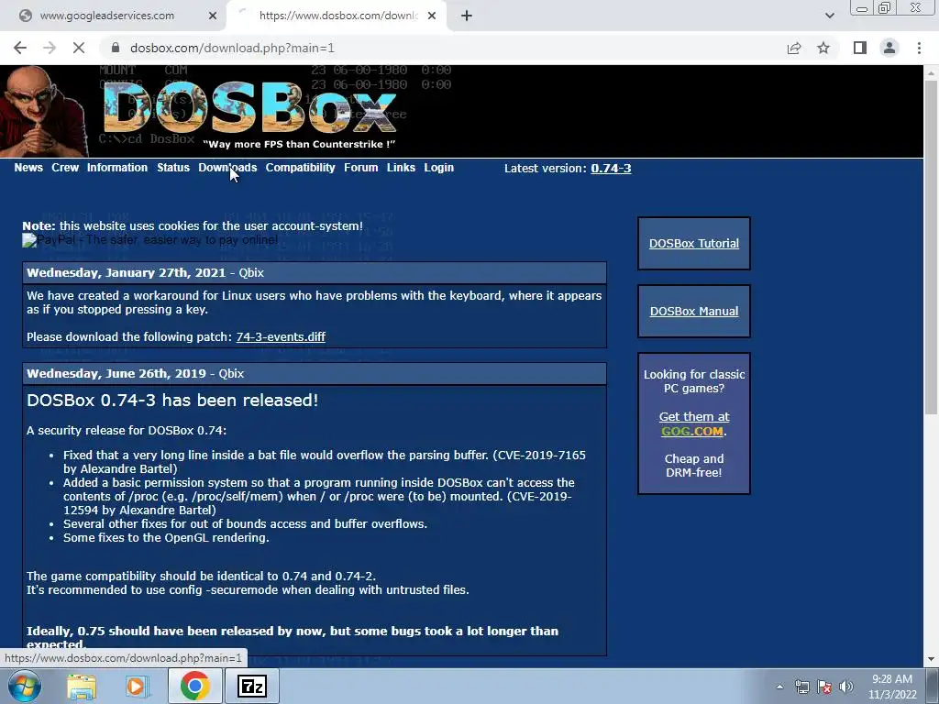Open the Information menu item
939x704 pixels.
(x=116, y=168)
